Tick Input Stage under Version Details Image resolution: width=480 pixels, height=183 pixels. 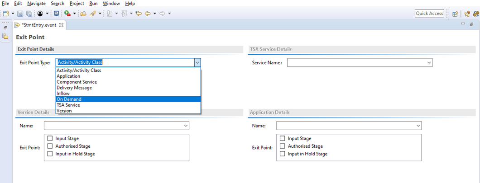50,139
